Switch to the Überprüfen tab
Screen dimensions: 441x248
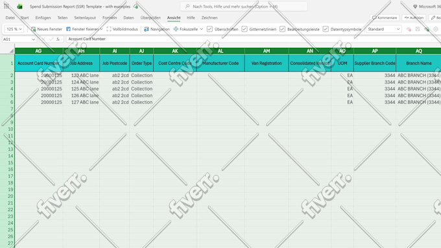(x=150, y=17)
